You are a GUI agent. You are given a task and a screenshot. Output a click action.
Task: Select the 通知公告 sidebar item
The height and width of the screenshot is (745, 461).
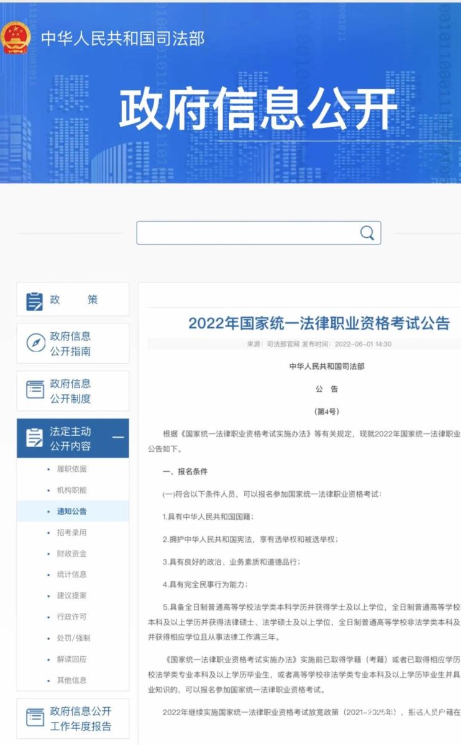click(x=71, y=512)
